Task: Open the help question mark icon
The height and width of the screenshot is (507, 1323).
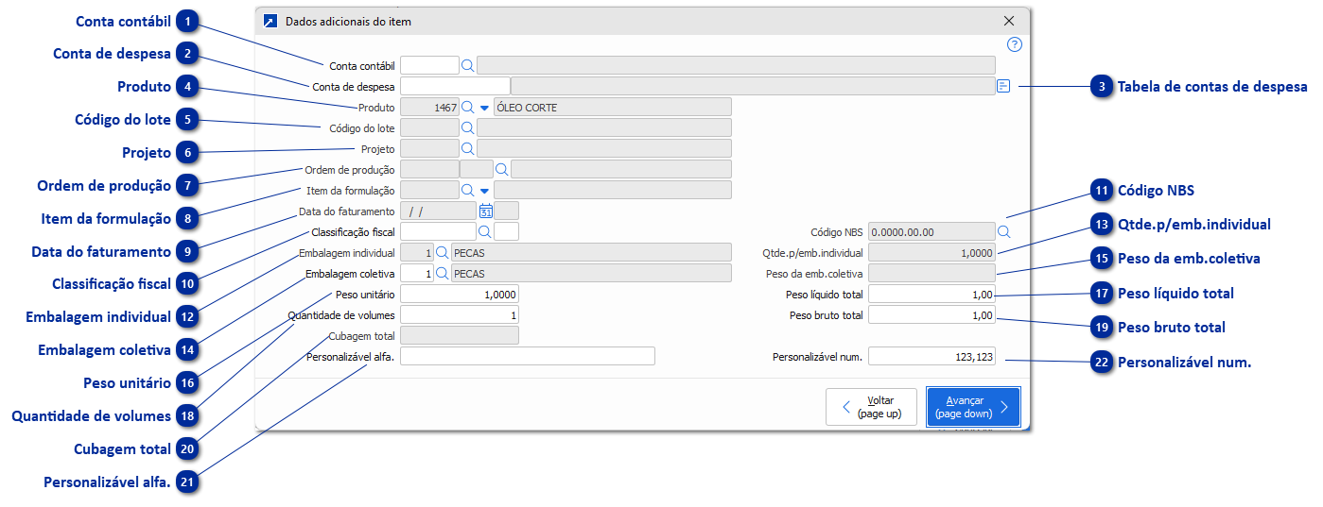Action: [x=1015, y=44]
